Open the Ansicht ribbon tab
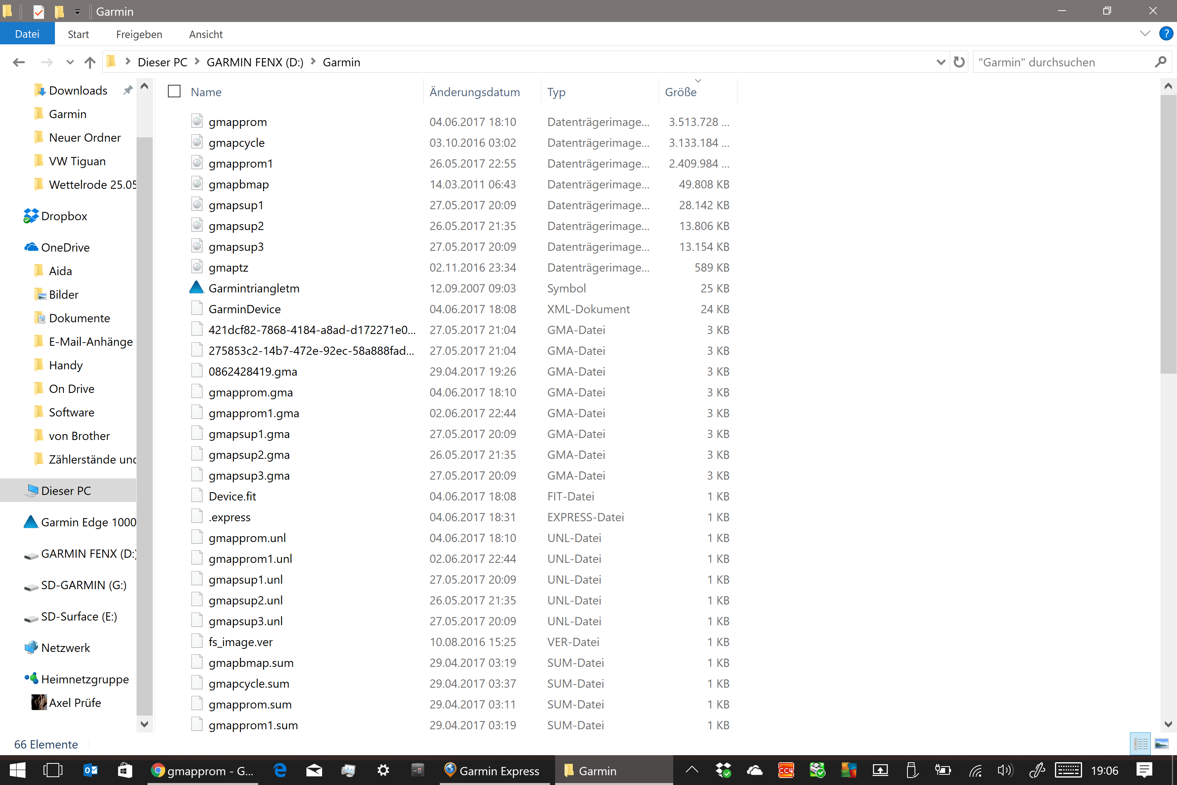This screenshot has width=1177, height=785. tap(206, 34)
